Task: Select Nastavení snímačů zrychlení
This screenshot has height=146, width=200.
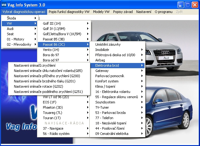Action: (49, 65)
